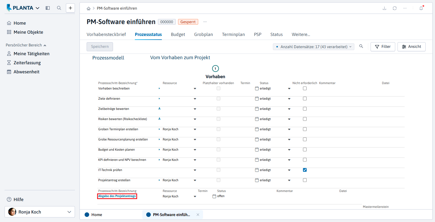Check Nicht erforderlich for Groben Terminplan erstellen

(305, 129)
